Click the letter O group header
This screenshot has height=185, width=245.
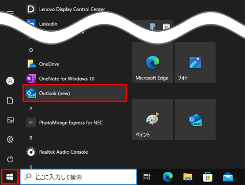click(x=31, y=50)
